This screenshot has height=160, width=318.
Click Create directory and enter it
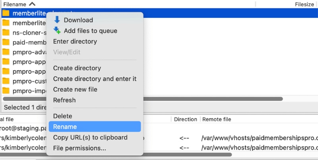click(x=95, y=79)
